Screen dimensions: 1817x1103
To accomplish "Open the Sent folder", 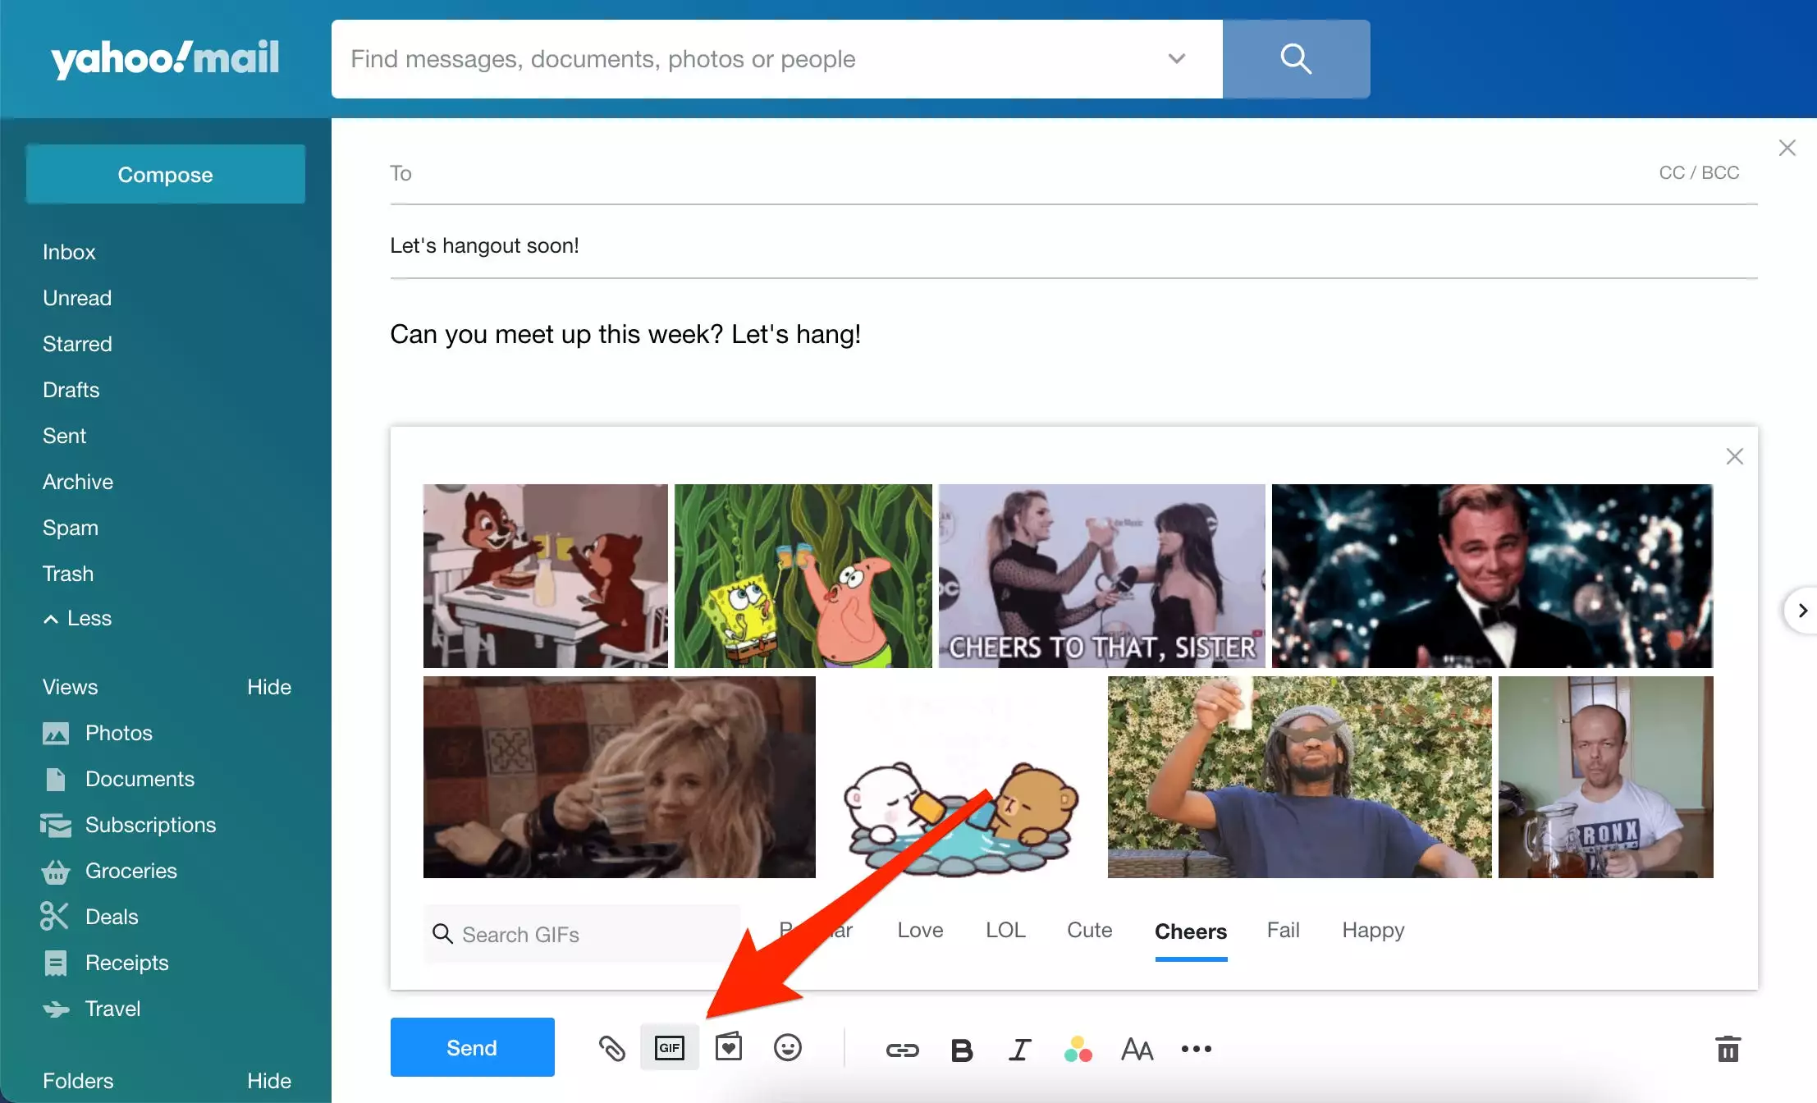I will [x=64, y=436].
